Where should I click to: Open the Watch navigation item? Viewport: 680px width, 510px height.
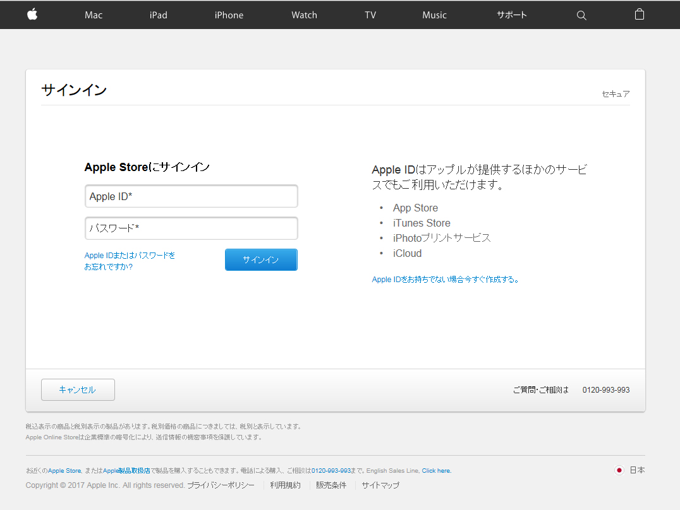point(304,15)
